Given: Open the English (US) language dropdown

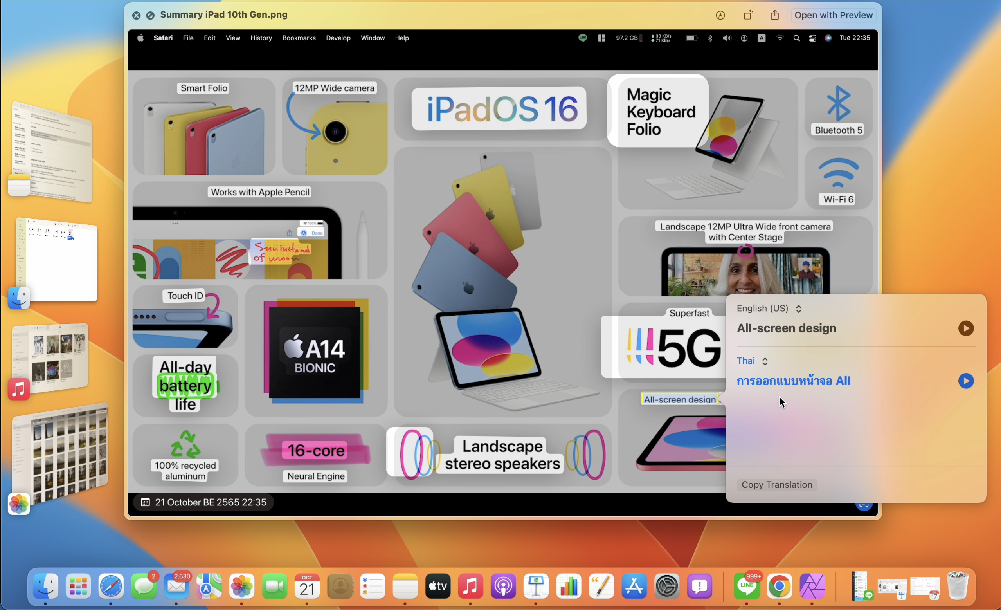Looking at the screenshot, I should click(x=769, y=309).
